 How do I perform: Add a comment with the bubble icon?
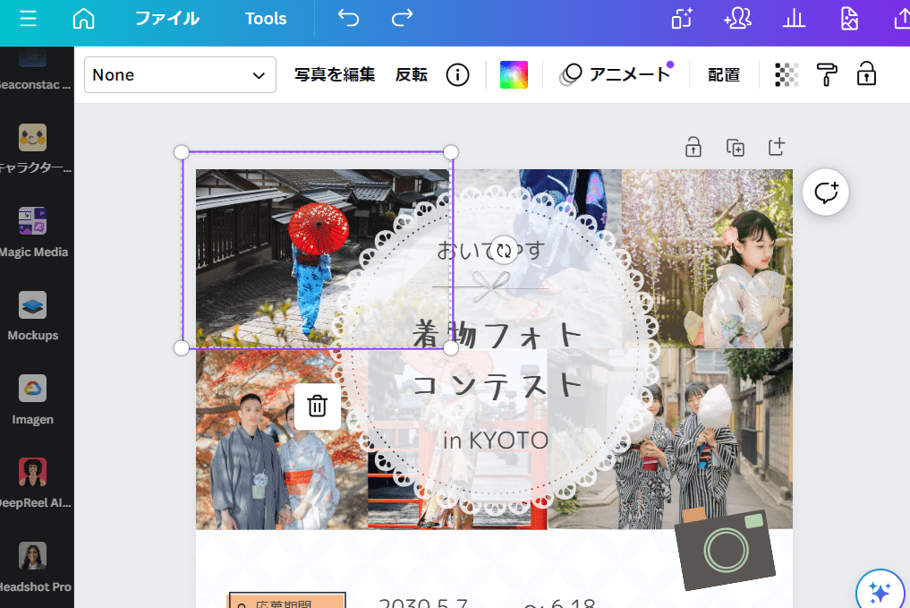click(825, 192)
